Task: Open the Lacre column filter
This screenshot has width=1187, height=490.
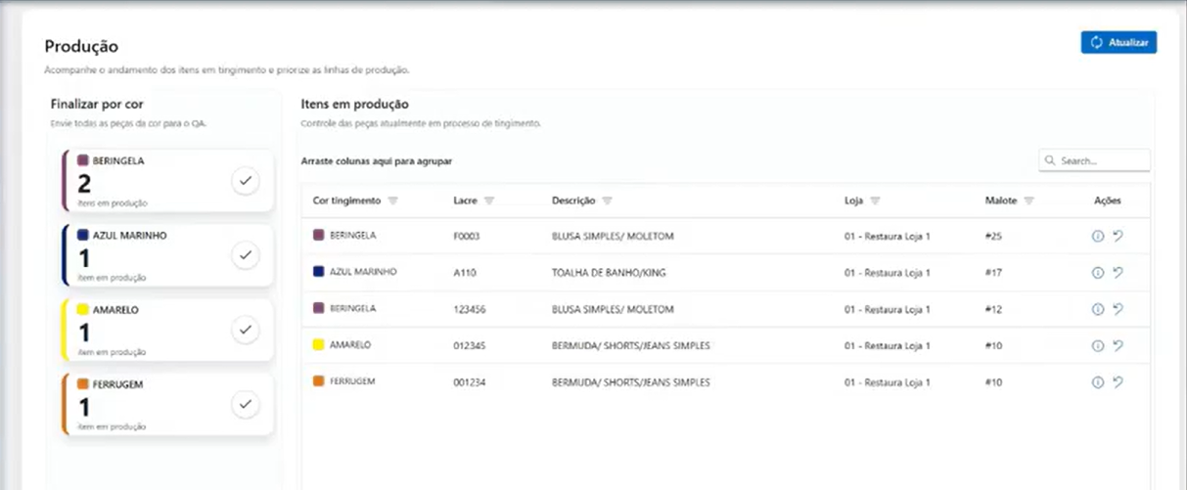Action: [488, 200]
